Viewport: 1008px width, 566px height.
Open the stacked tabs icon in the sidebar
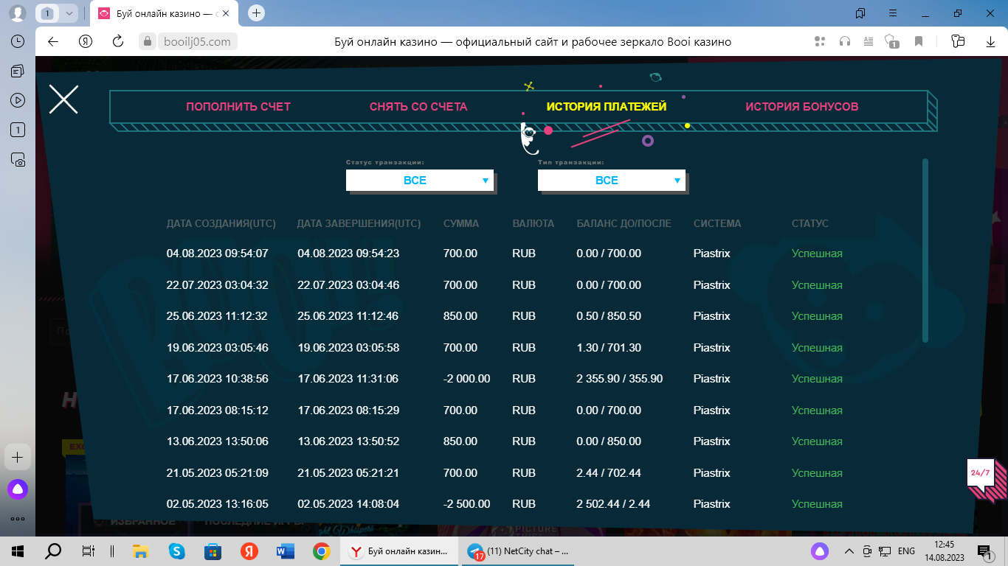click(18, 71)
